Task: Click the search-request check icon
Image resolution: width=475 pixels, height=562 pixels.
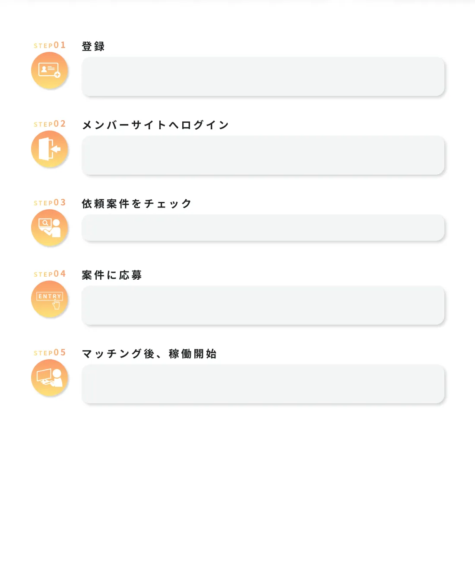Action: (x=50, y=228)
